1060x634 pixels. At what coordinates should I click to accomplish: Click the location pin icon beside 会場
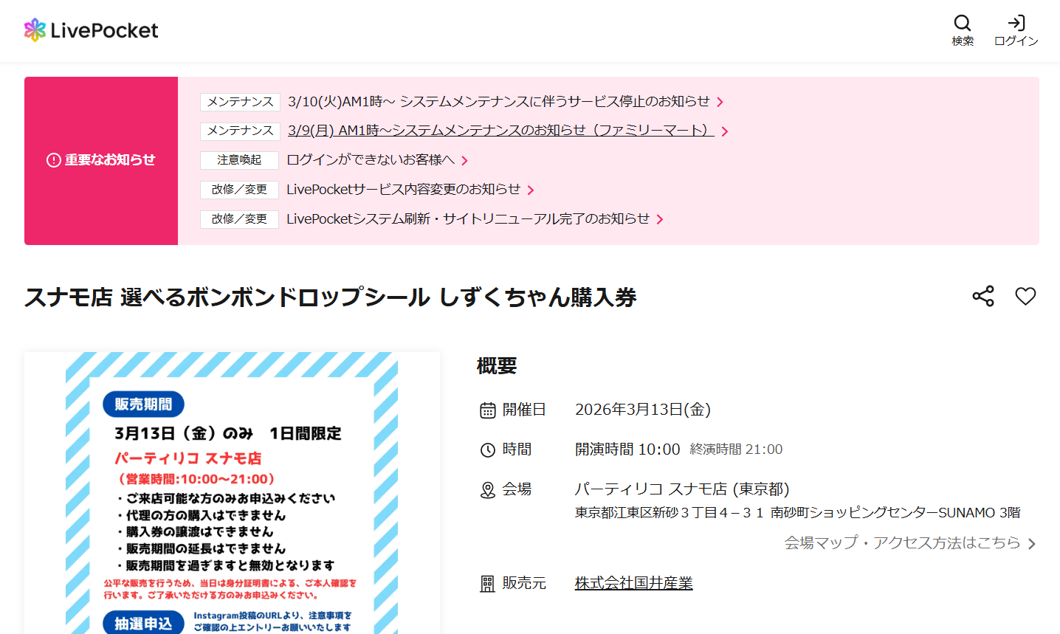pos(487,489)
